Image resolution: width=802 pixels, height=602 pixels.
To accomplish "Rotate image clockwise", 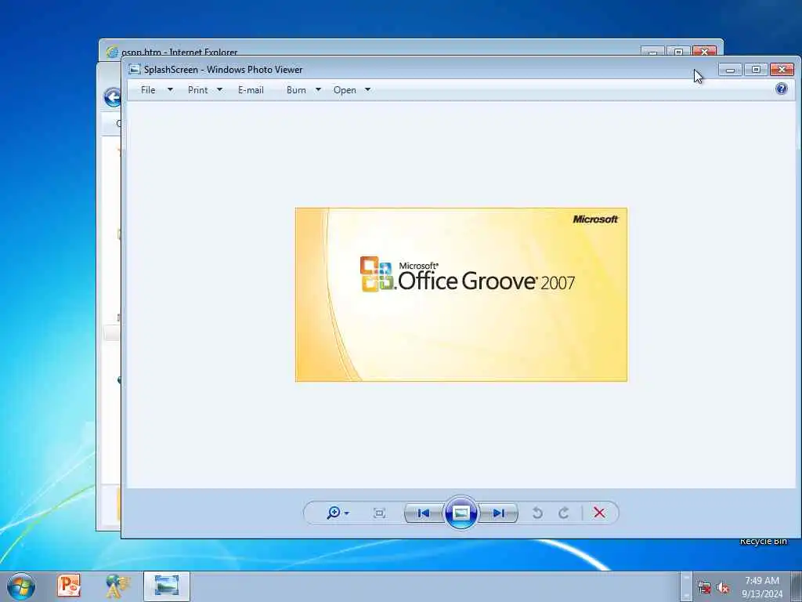I will click(x=564, y=513).
